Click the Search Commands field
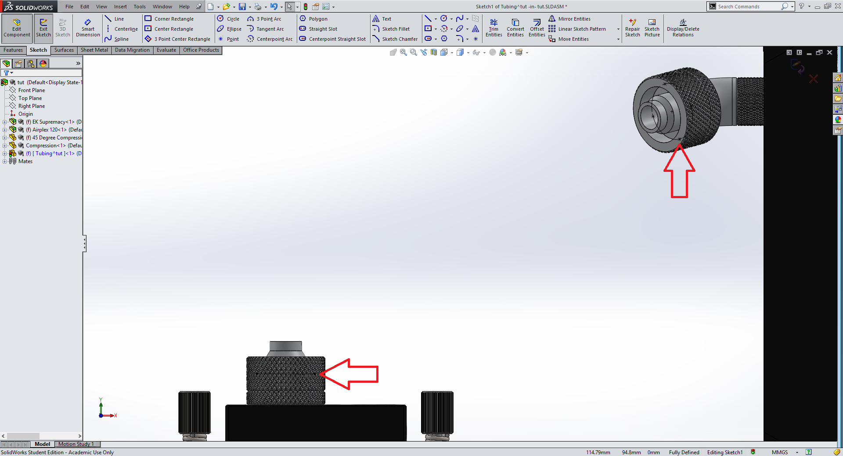This screenshot has height=456, width=843. [x=748, y=7]
